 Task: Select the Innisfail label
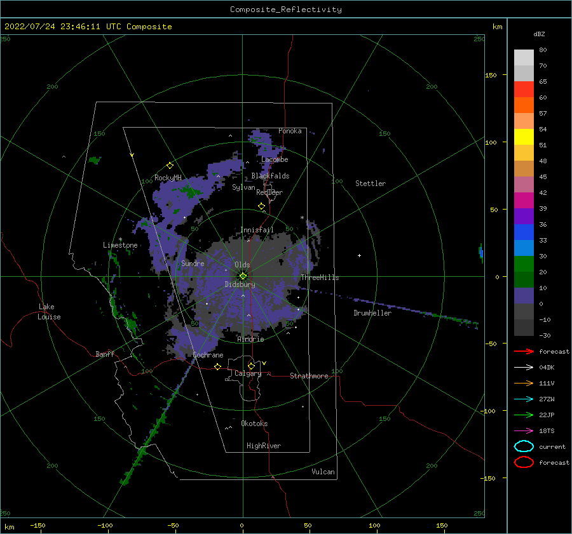[257, 230]
